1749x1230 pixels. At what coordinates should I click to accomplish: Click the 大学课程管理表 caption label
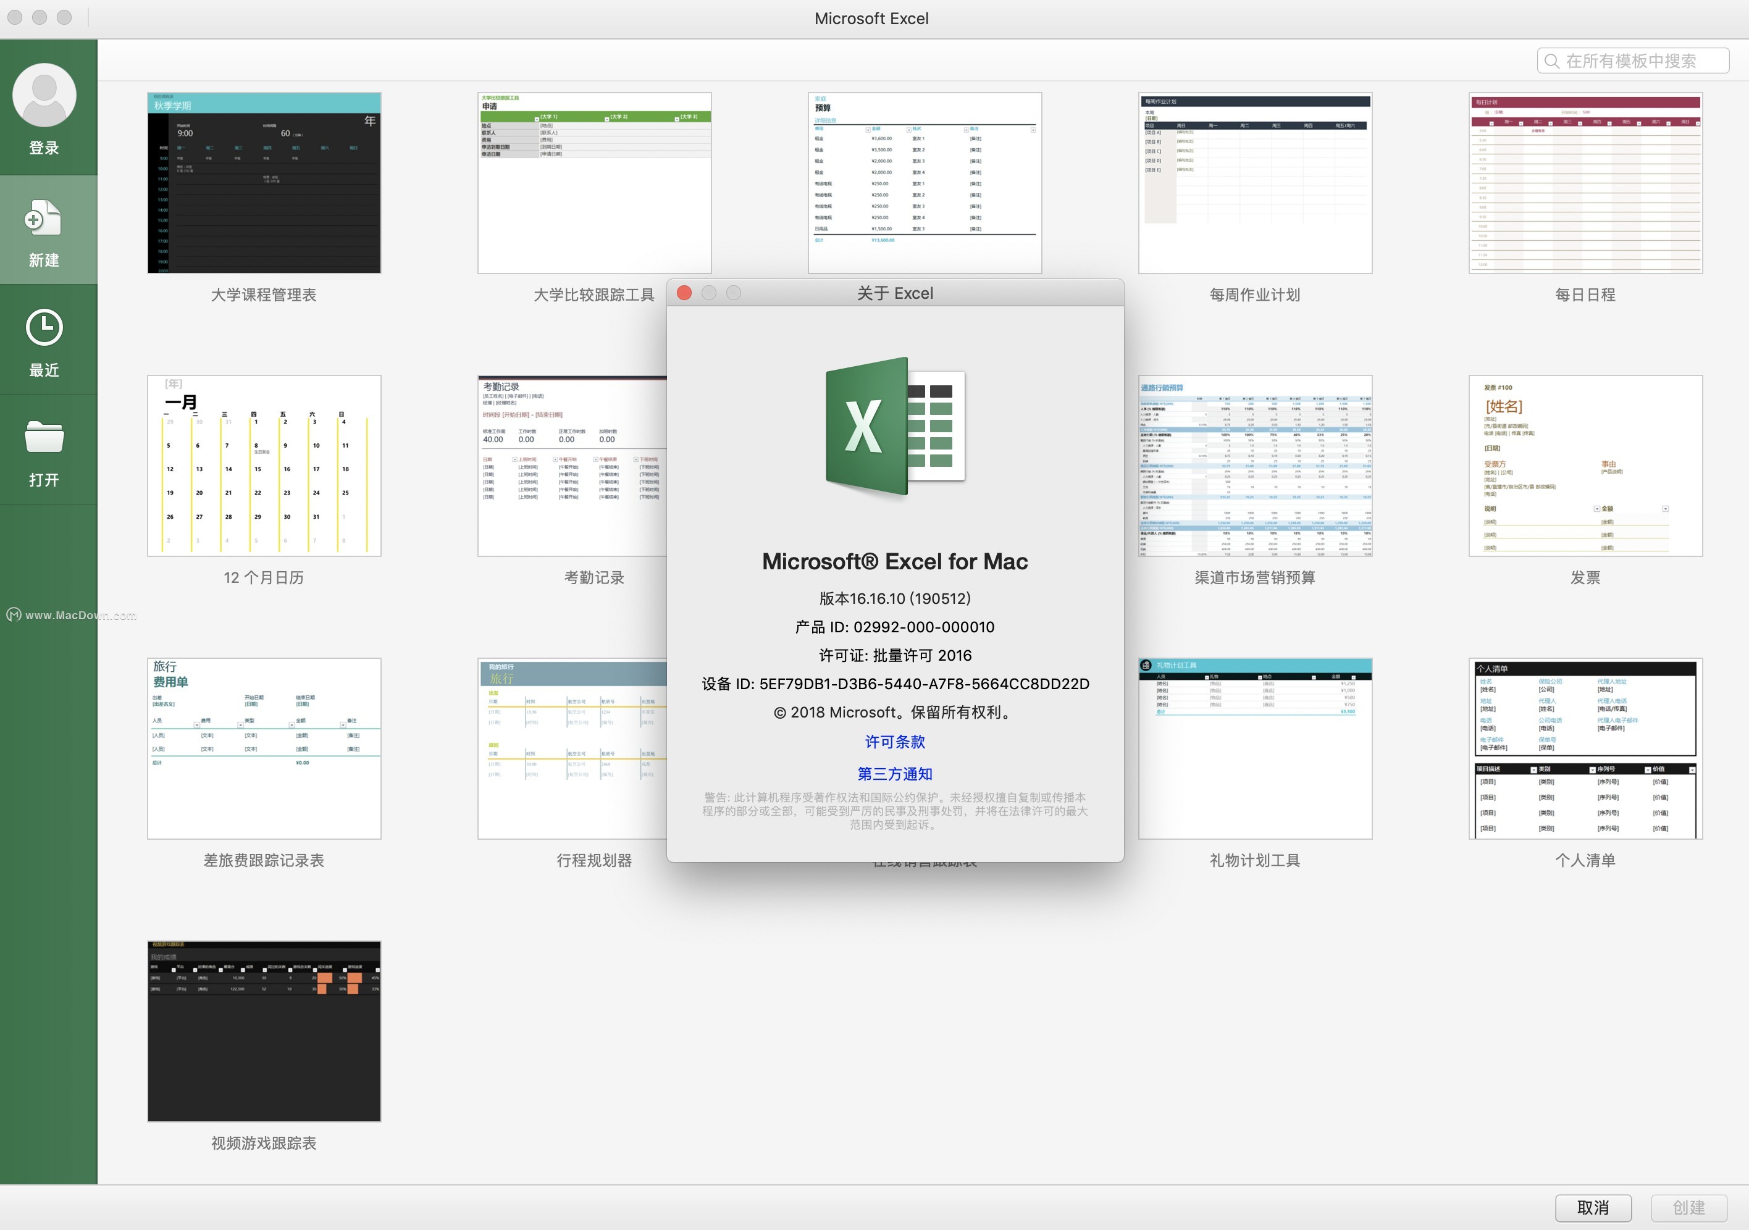(x=264, y=295)
